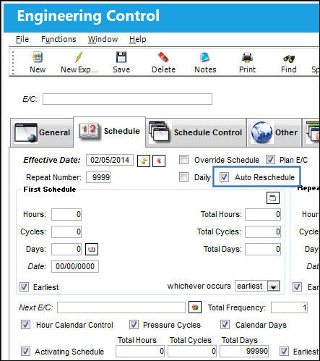Click First Schedule Cycles field
320x361 pixels.
click(66, 232)
